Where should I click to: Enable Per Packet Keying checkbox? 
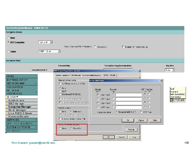123,47
